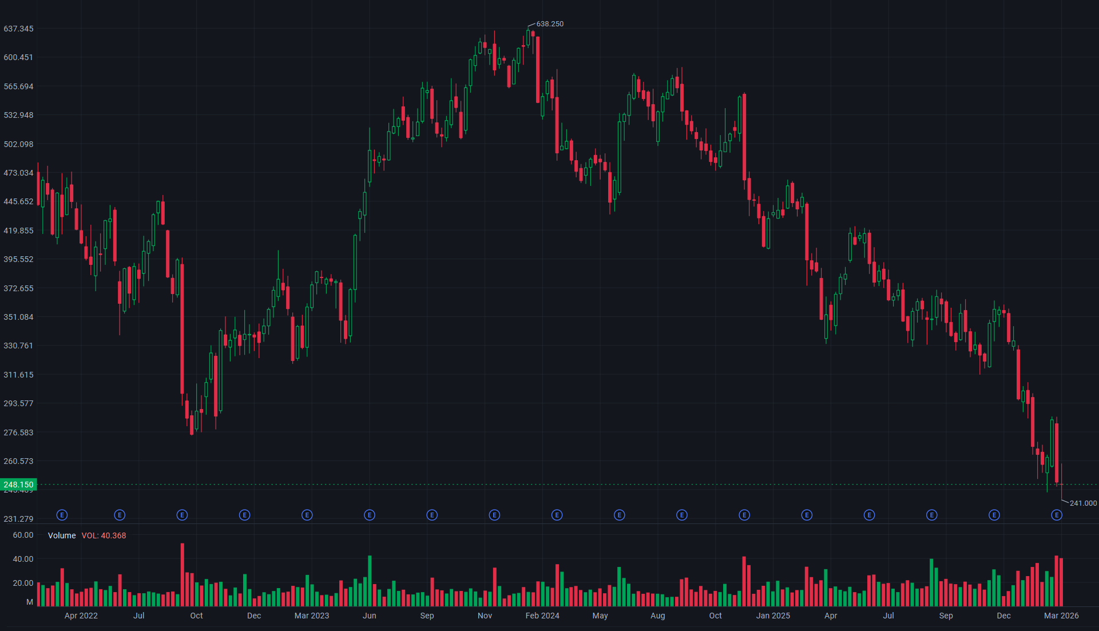
Task: Open the earnings E badge near Nov 2023
Action: (494, 515)
